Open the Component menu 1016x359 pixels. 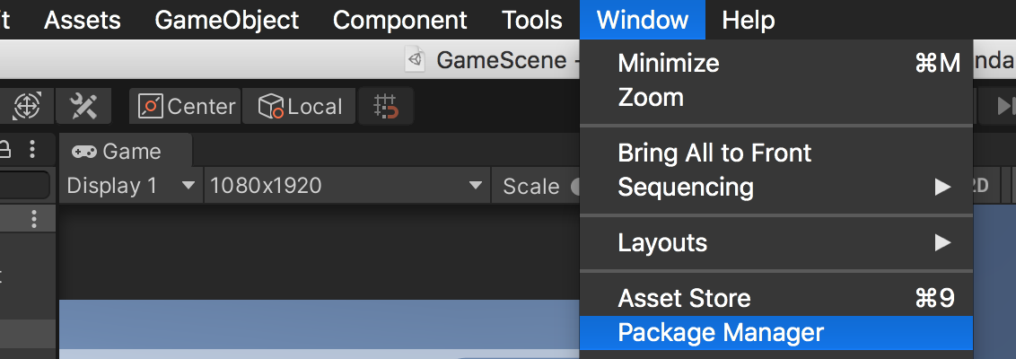tap(399, 20)
